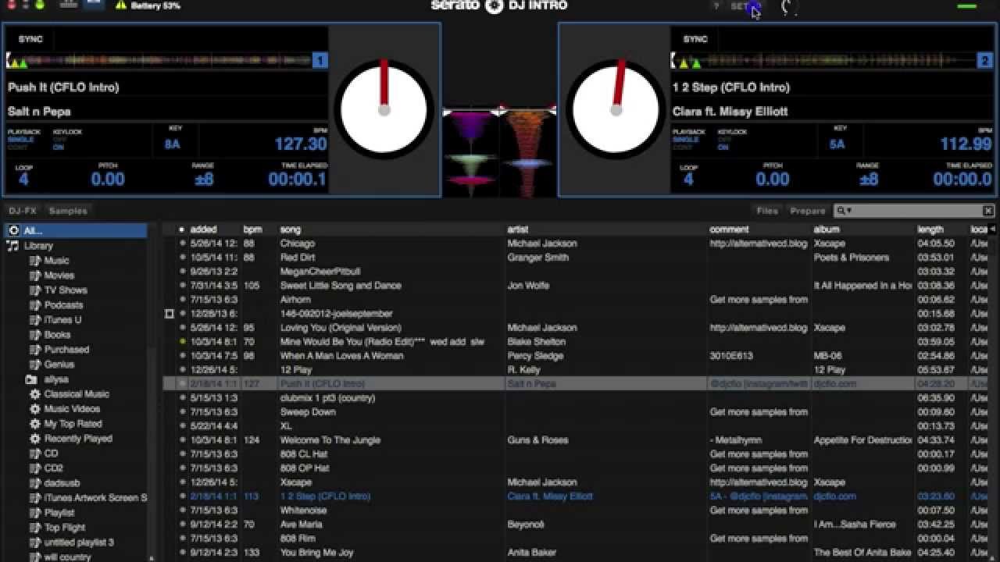Click the Movies playlist icon
The width and height of the screenshot is (1000, 562).
tap(34, 276)
